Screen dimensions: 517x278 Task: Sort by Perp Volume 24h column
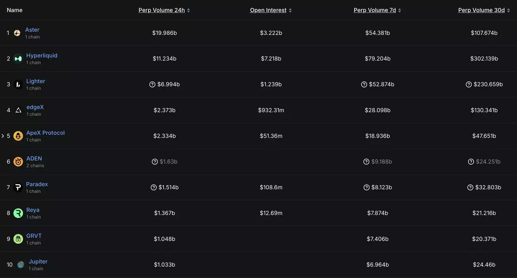tap(164, 10)
